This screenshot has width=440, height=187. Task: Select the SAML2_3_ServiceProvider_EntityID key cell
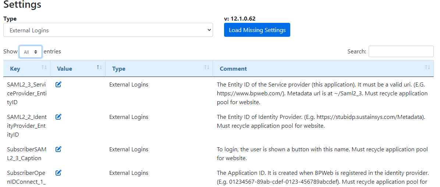[x=27, y=93]
